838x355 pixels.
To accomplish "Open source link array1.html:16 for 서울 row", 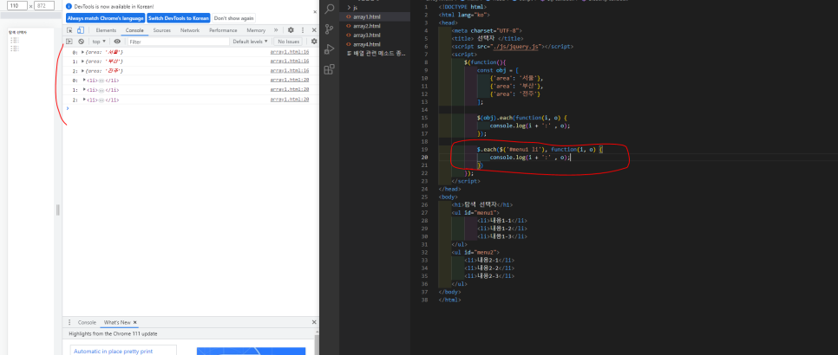I will pos(290,52).
